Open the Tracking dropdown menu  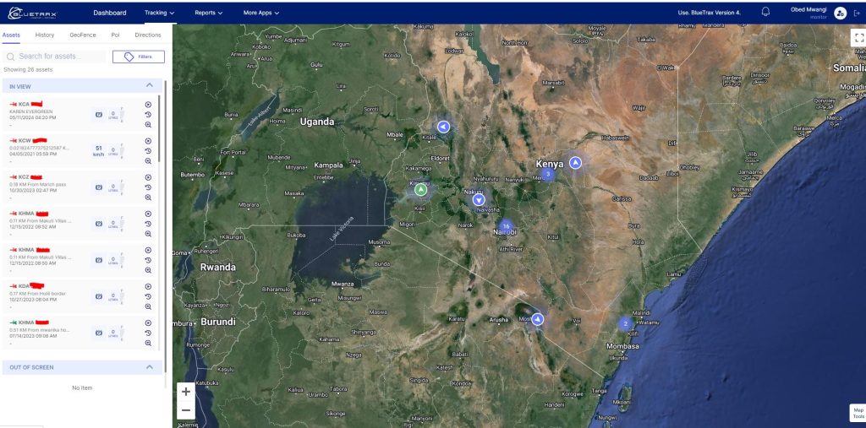pyautogui.click(x=159, y=14)
